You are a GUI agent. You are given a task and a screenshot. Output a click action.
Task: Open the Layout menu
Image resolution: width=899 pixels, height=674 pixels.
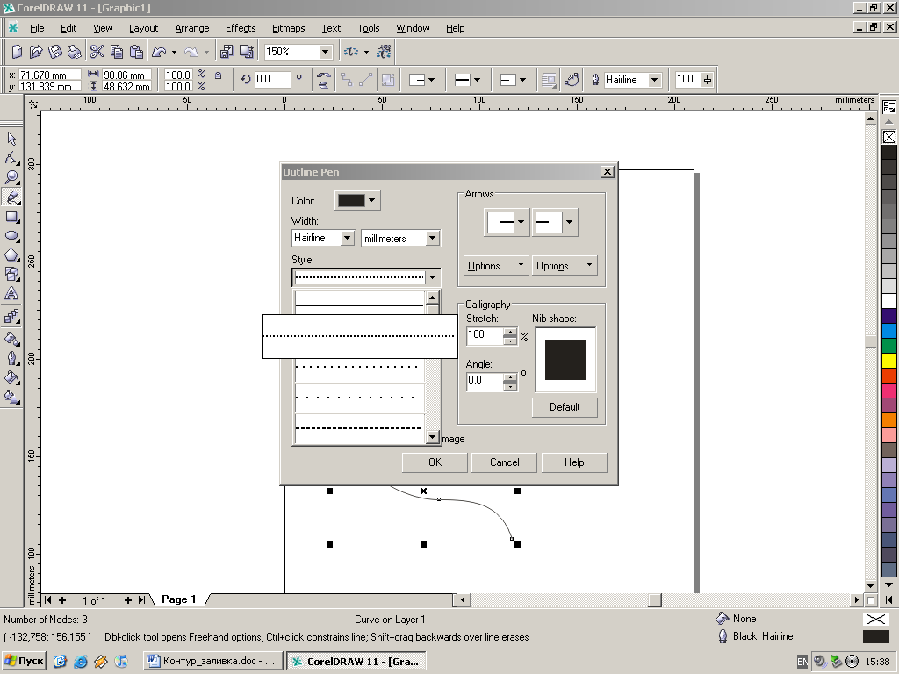click(143, 28)
